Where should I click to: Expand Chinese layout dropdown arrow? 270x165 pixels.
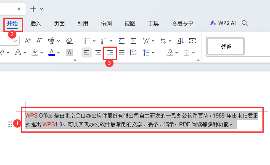[153, 41]
